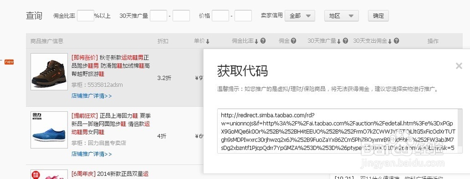Image resolution: width=470 pixels, height=179 pixels.
Task: Click the 4折 discount value
Action: tap(162, 136)
